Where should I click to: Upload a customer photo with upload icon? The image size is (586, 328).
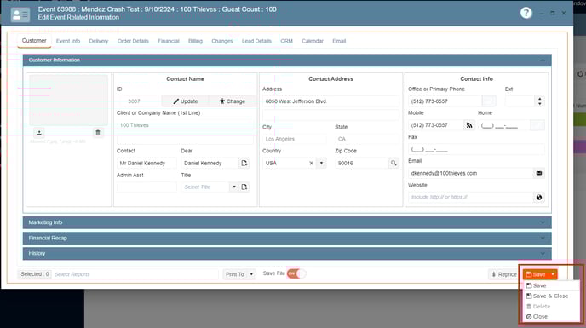point(39,133)
